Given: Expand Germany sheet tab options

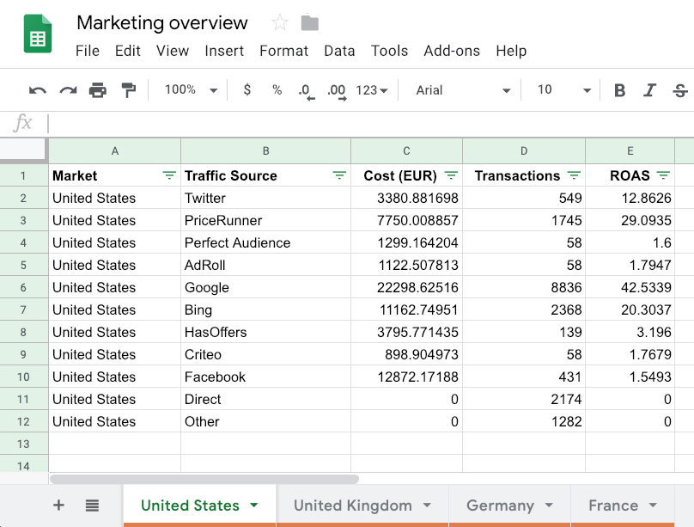Looking at the screenshot, I should pyautogui.click(x=549, y=505).
